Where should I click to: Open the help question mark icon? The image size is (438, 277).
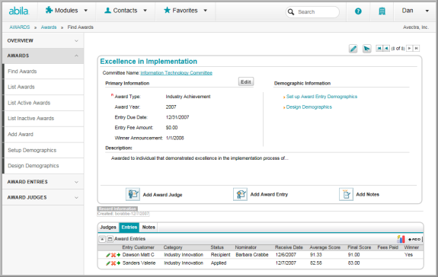coord(358,11)
